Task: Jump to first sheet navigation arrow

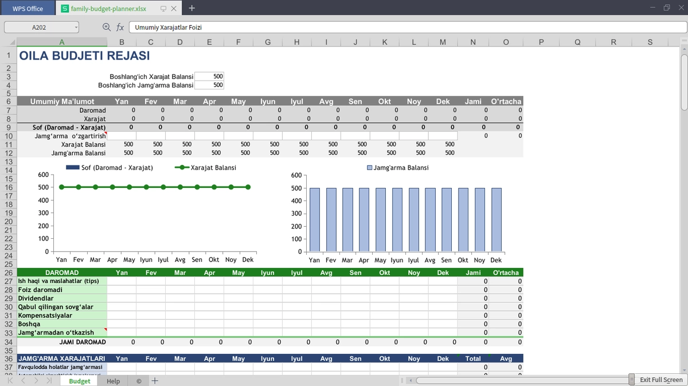Action: [x=10, y=381]
